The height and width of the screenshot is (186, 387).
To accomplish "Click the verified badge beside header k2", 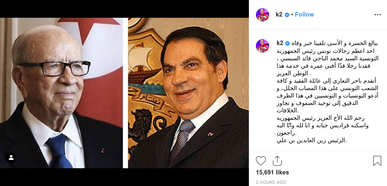I will [287, 15].
